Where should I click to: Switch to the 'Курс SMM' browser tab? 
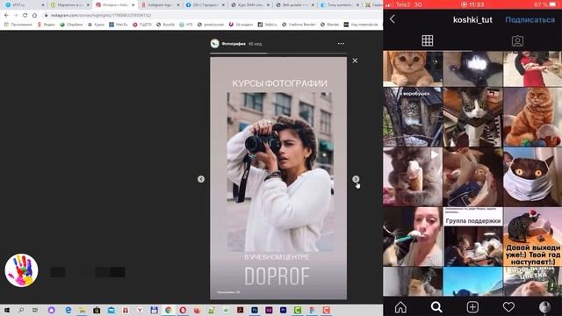point(250,5)
